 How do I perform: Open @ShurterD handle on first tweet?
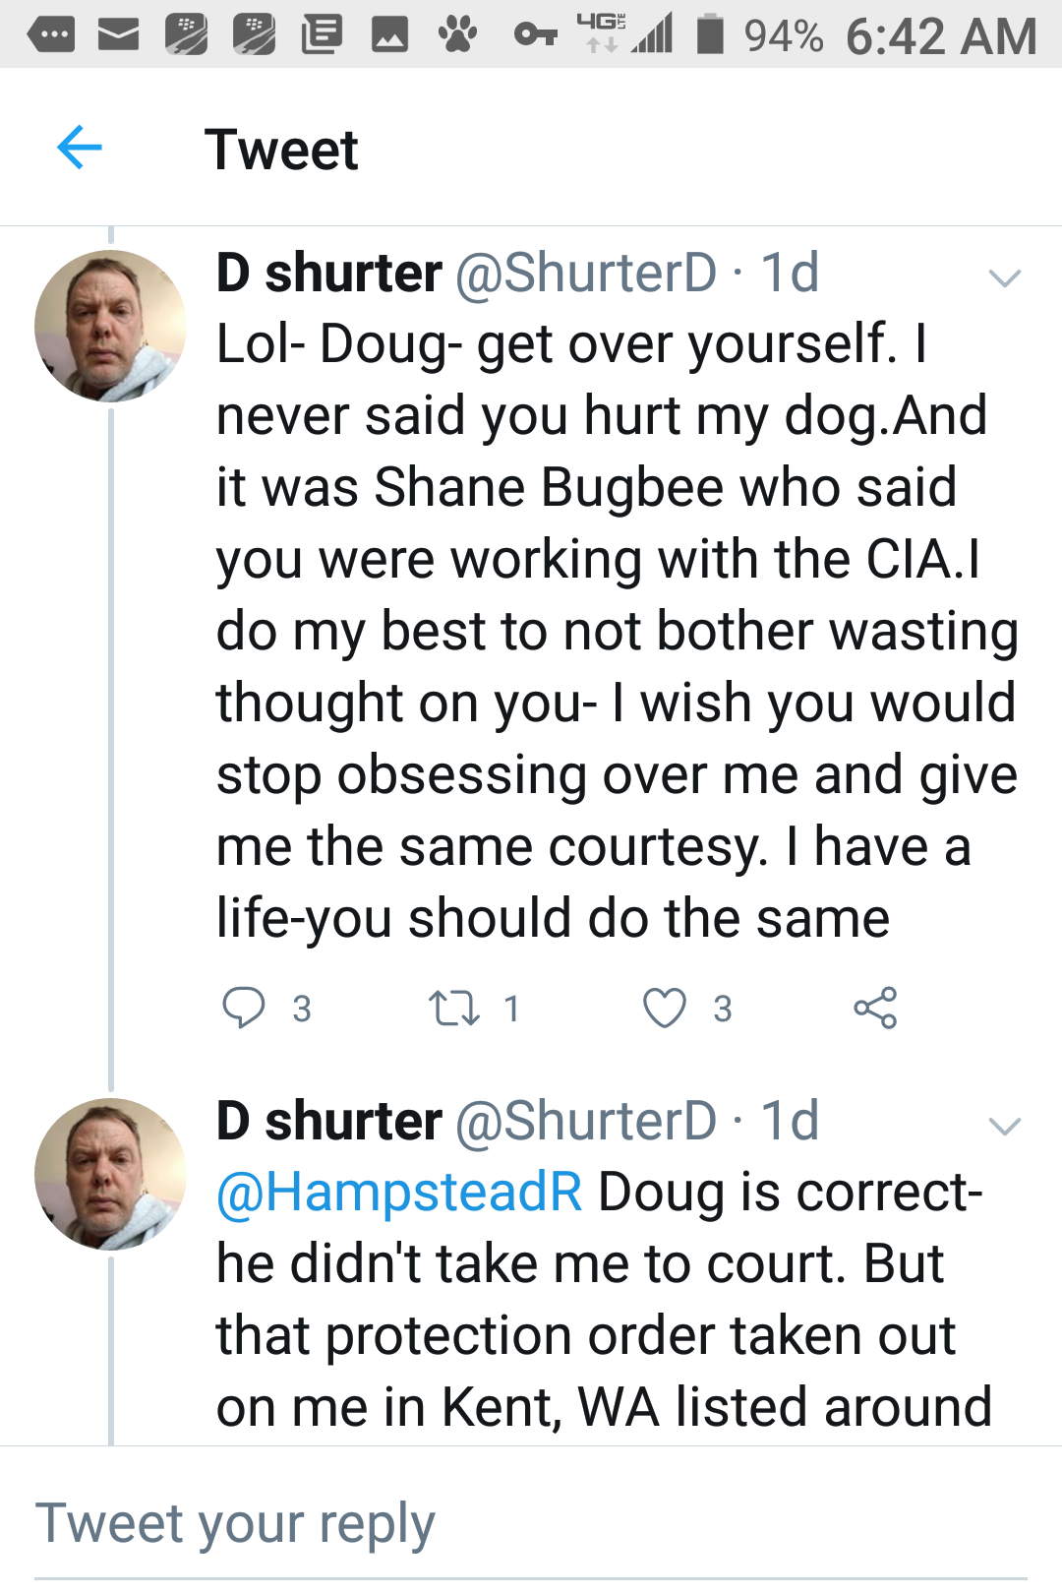pos(586,273)
